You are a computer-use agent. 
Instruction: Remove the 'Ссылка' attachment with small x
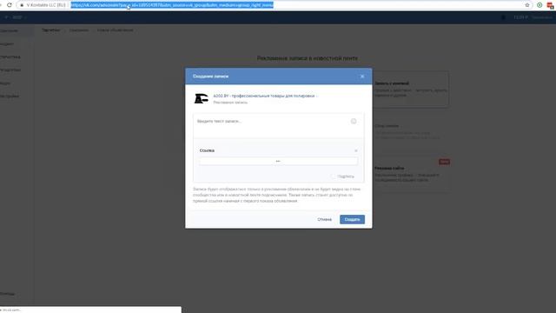356,150
